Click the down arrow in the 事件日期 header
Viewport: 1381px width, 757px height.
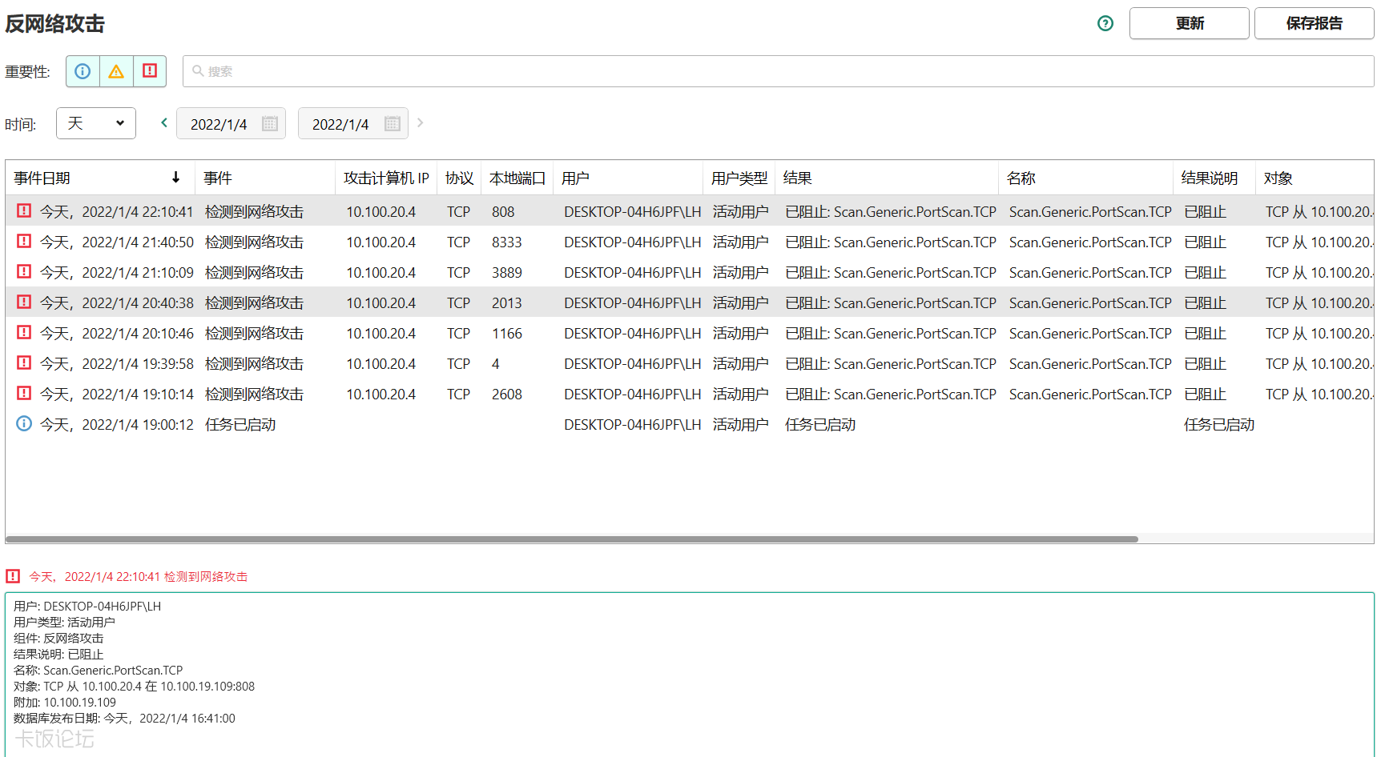(x=176, y=178)
